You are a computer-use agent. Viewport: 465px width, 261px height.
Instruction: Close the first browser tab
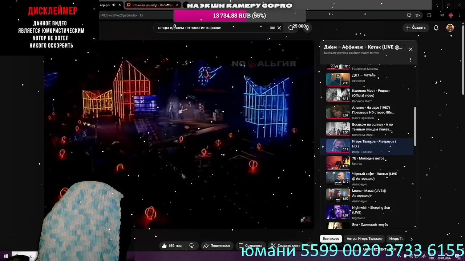click(120, 5)
